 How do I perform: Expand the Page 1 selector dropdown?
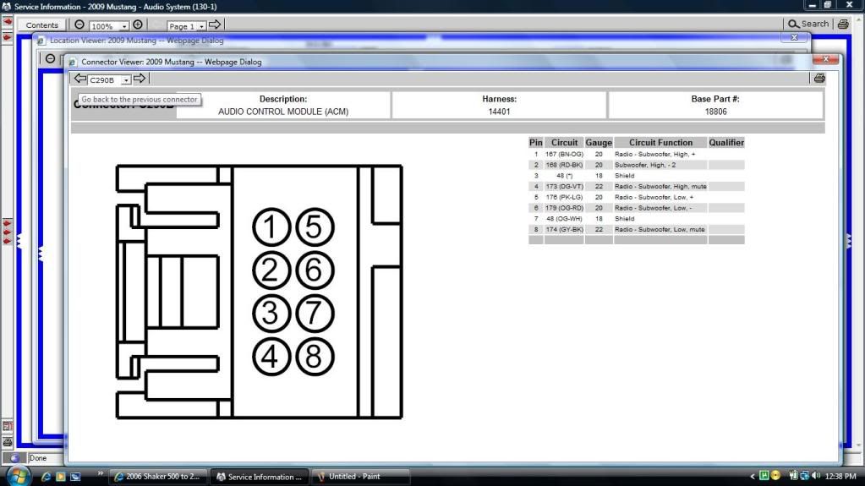point(201,26)
